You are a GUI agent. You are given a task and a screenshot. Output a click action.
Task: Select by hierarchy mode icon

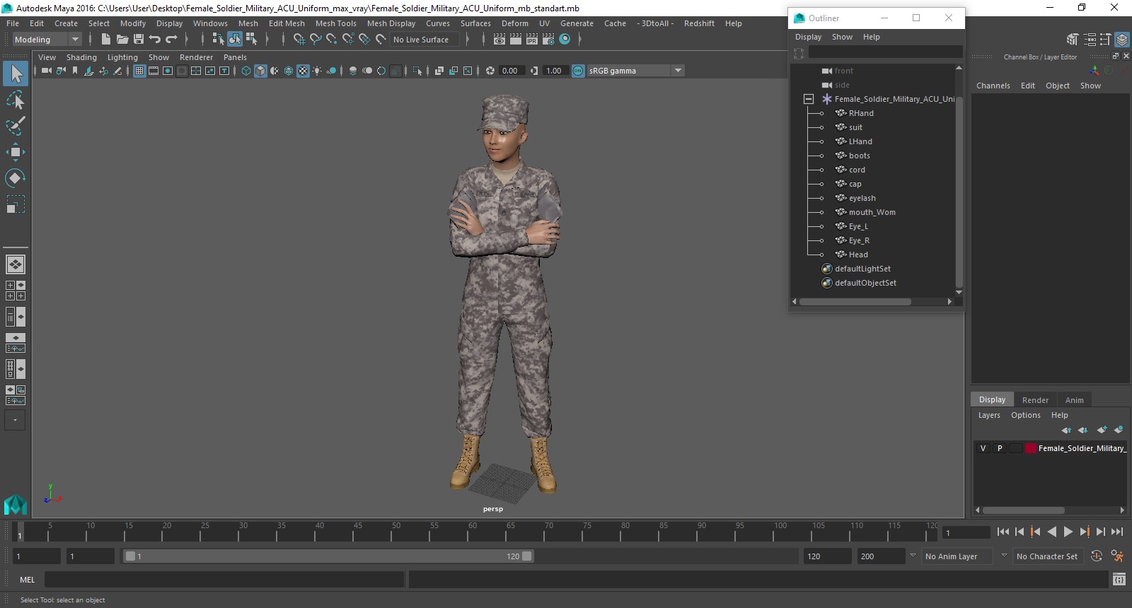coord(218,40)
